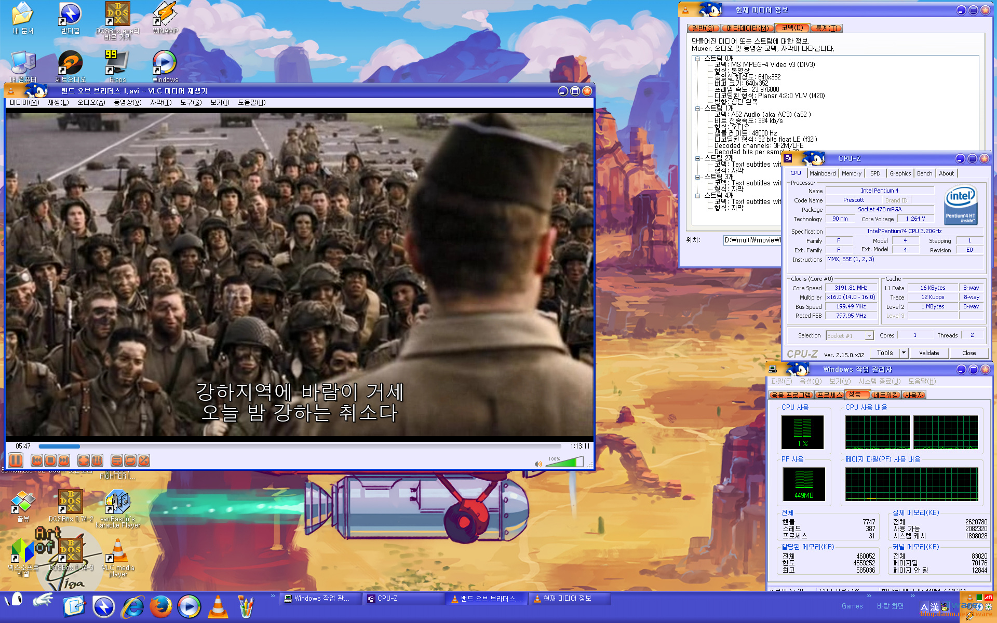Open CPU-Z Socket selection dropdown
This screenshot has height=623, width=997.
(x=850, y=336)
